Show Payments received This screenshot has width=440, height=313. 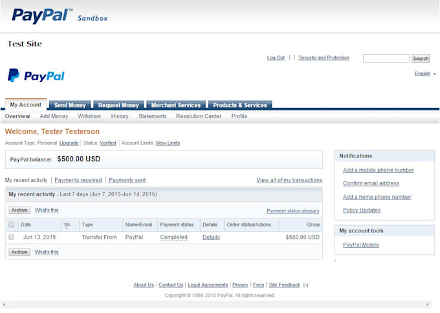tap(78, 180)
